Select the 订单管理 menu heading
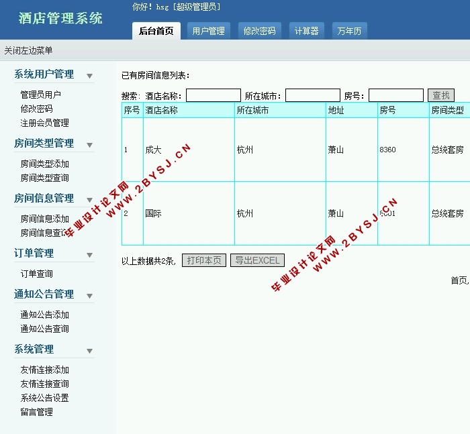Viewport: 470px width, 434px height. point(34,253)
